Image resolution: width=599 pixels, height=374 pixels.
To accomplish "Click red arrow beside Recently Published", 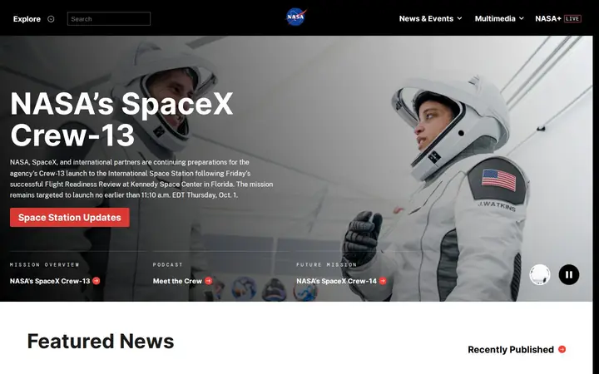I will point(562,349).
